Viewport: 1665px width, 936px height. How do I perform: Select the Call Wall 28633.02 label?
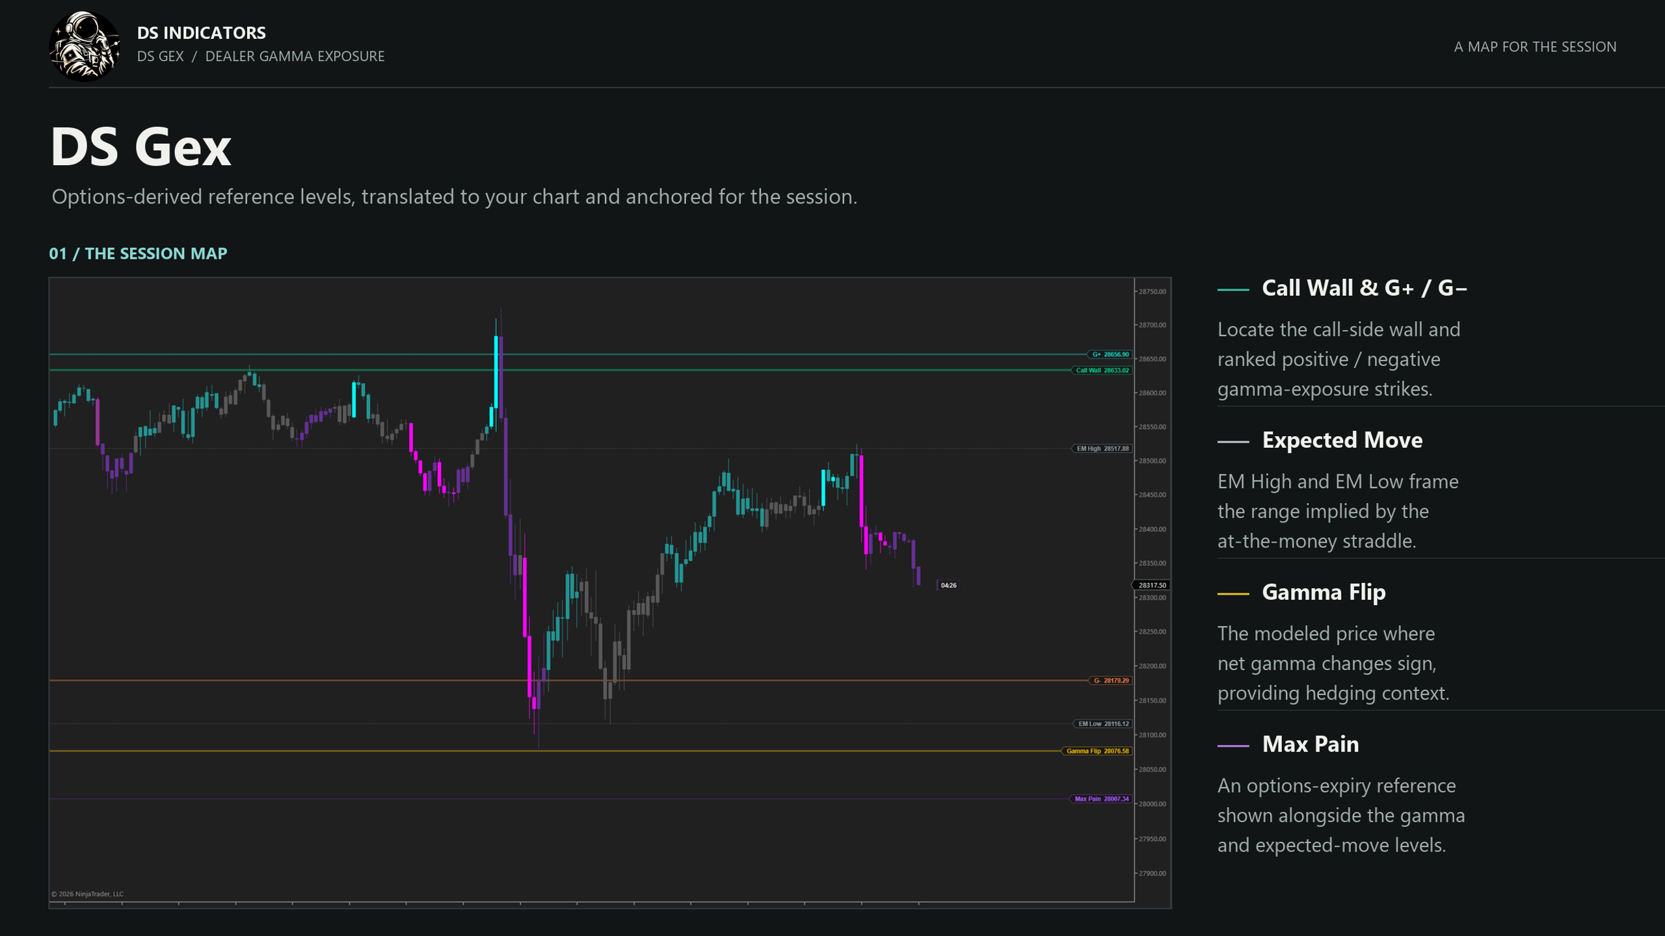click(1102, 370)
